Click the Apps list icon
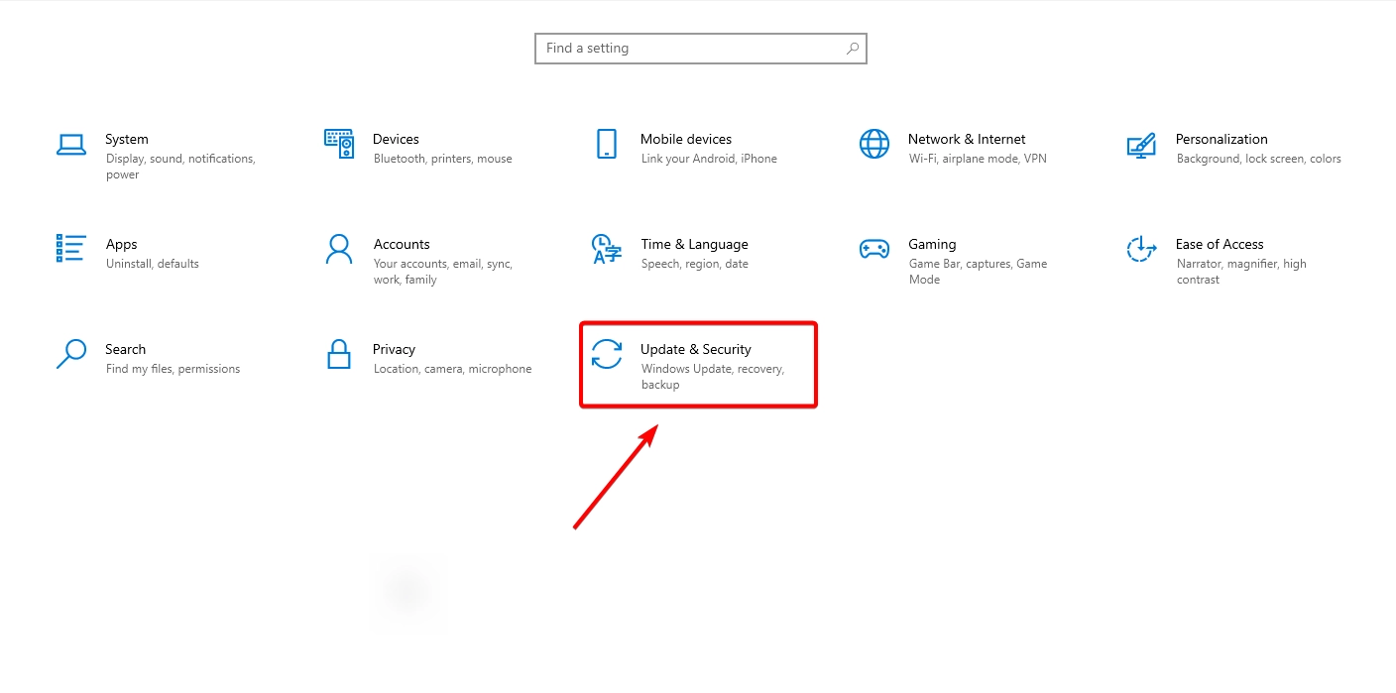Viewport: 1396px width, 693px height. click(71, 248)
